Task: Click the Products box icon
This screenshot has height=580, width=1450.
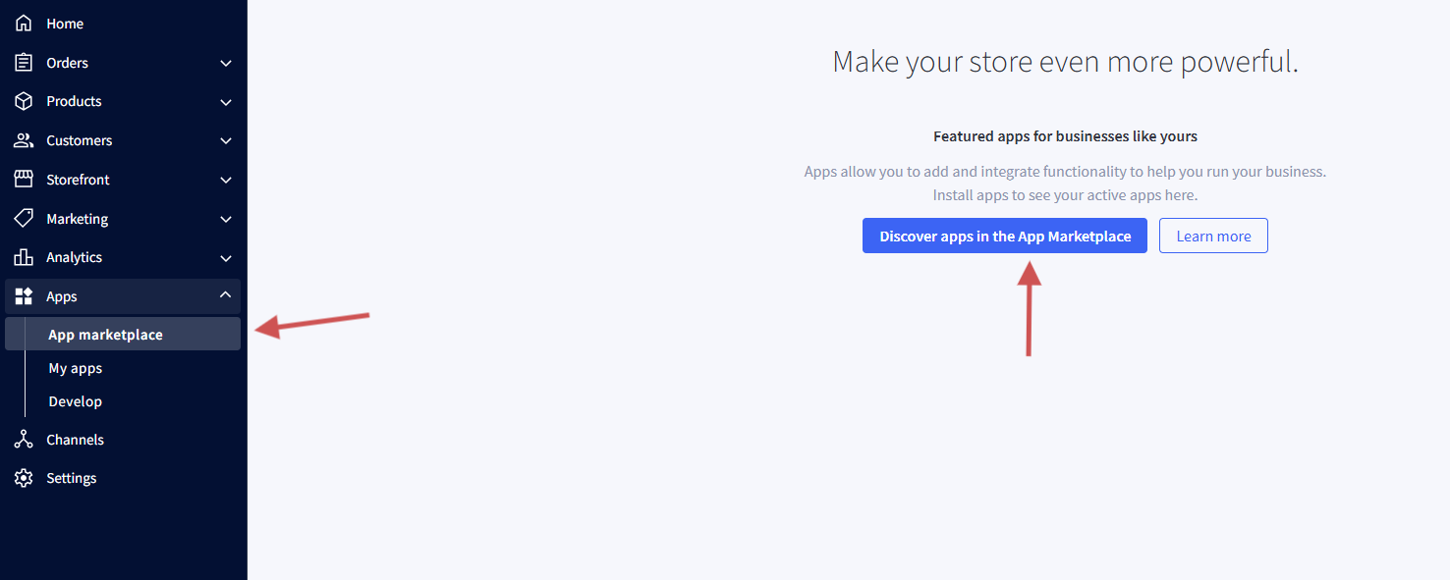Action: point(24,101)
